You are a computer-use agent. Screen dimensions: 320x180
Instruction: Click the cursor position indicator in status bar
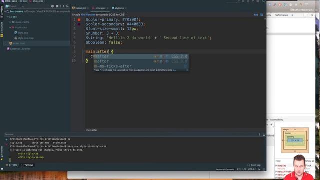(x=238, y=169)
